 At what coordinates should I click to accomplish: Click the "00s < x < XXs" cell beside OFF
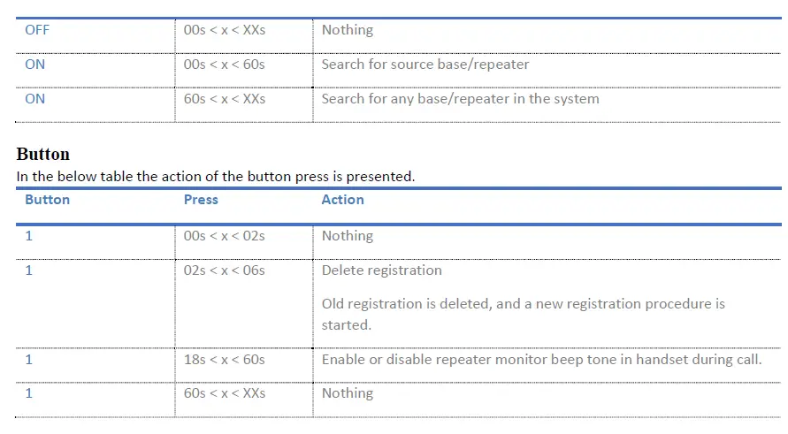(x=225, y=30)
